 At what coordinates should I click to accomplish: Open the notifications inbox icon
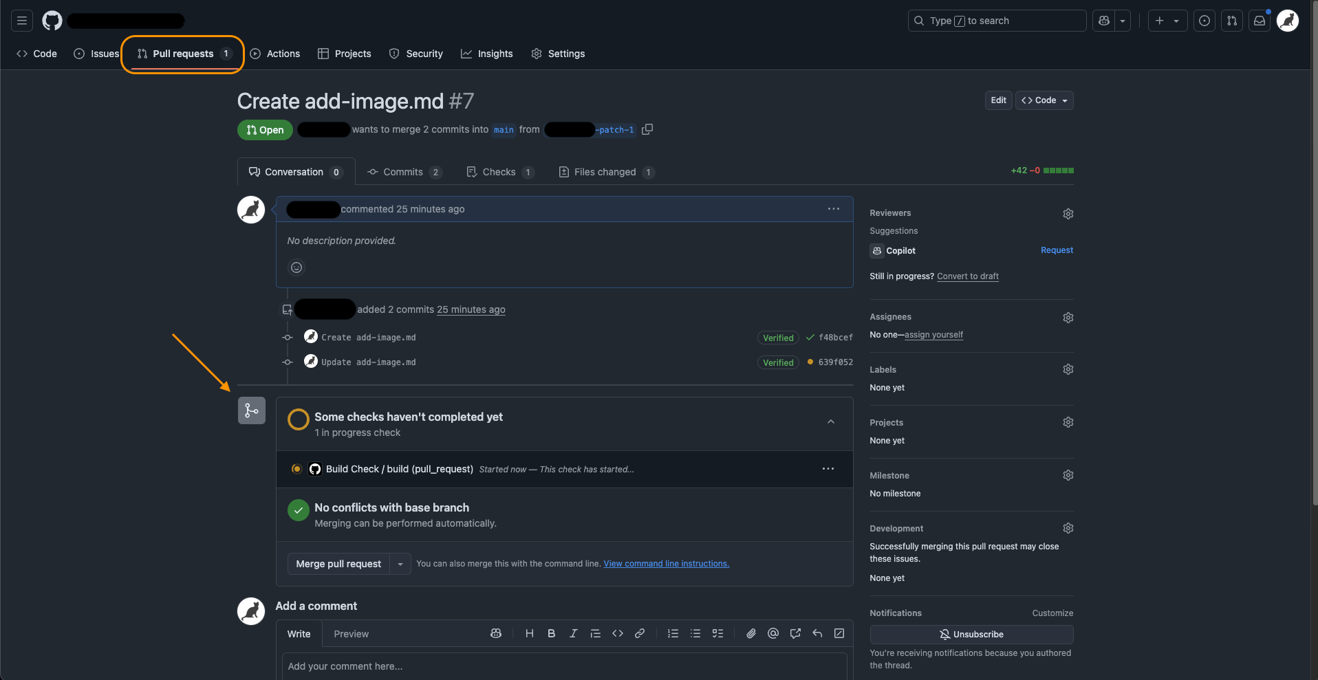(1260, 21)
